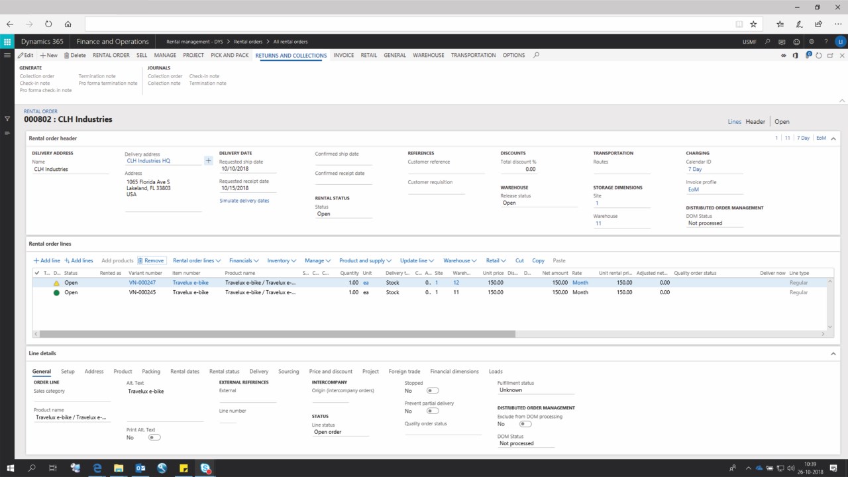Toggle Exclude from DOM processing switch

coord(525,424)
